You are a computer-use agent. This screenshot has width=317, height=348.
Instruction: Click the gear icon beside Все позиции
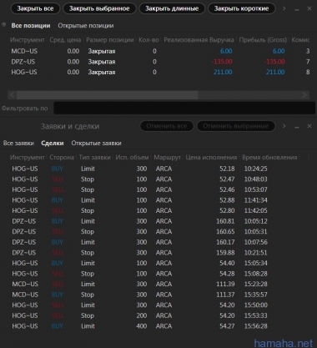(3, 25)
